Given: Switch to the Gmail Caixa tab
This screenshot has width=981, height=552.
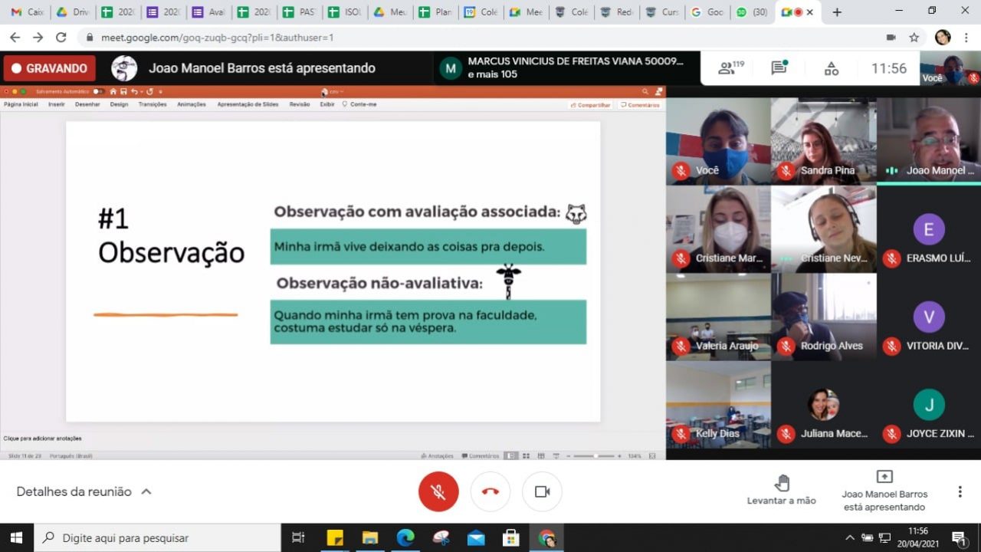Looking at the screenshot, I should point(28,12).
